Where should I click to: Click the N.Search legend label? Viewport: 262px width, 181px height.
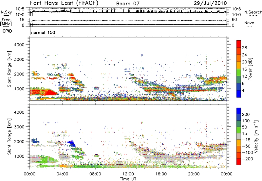253,12
